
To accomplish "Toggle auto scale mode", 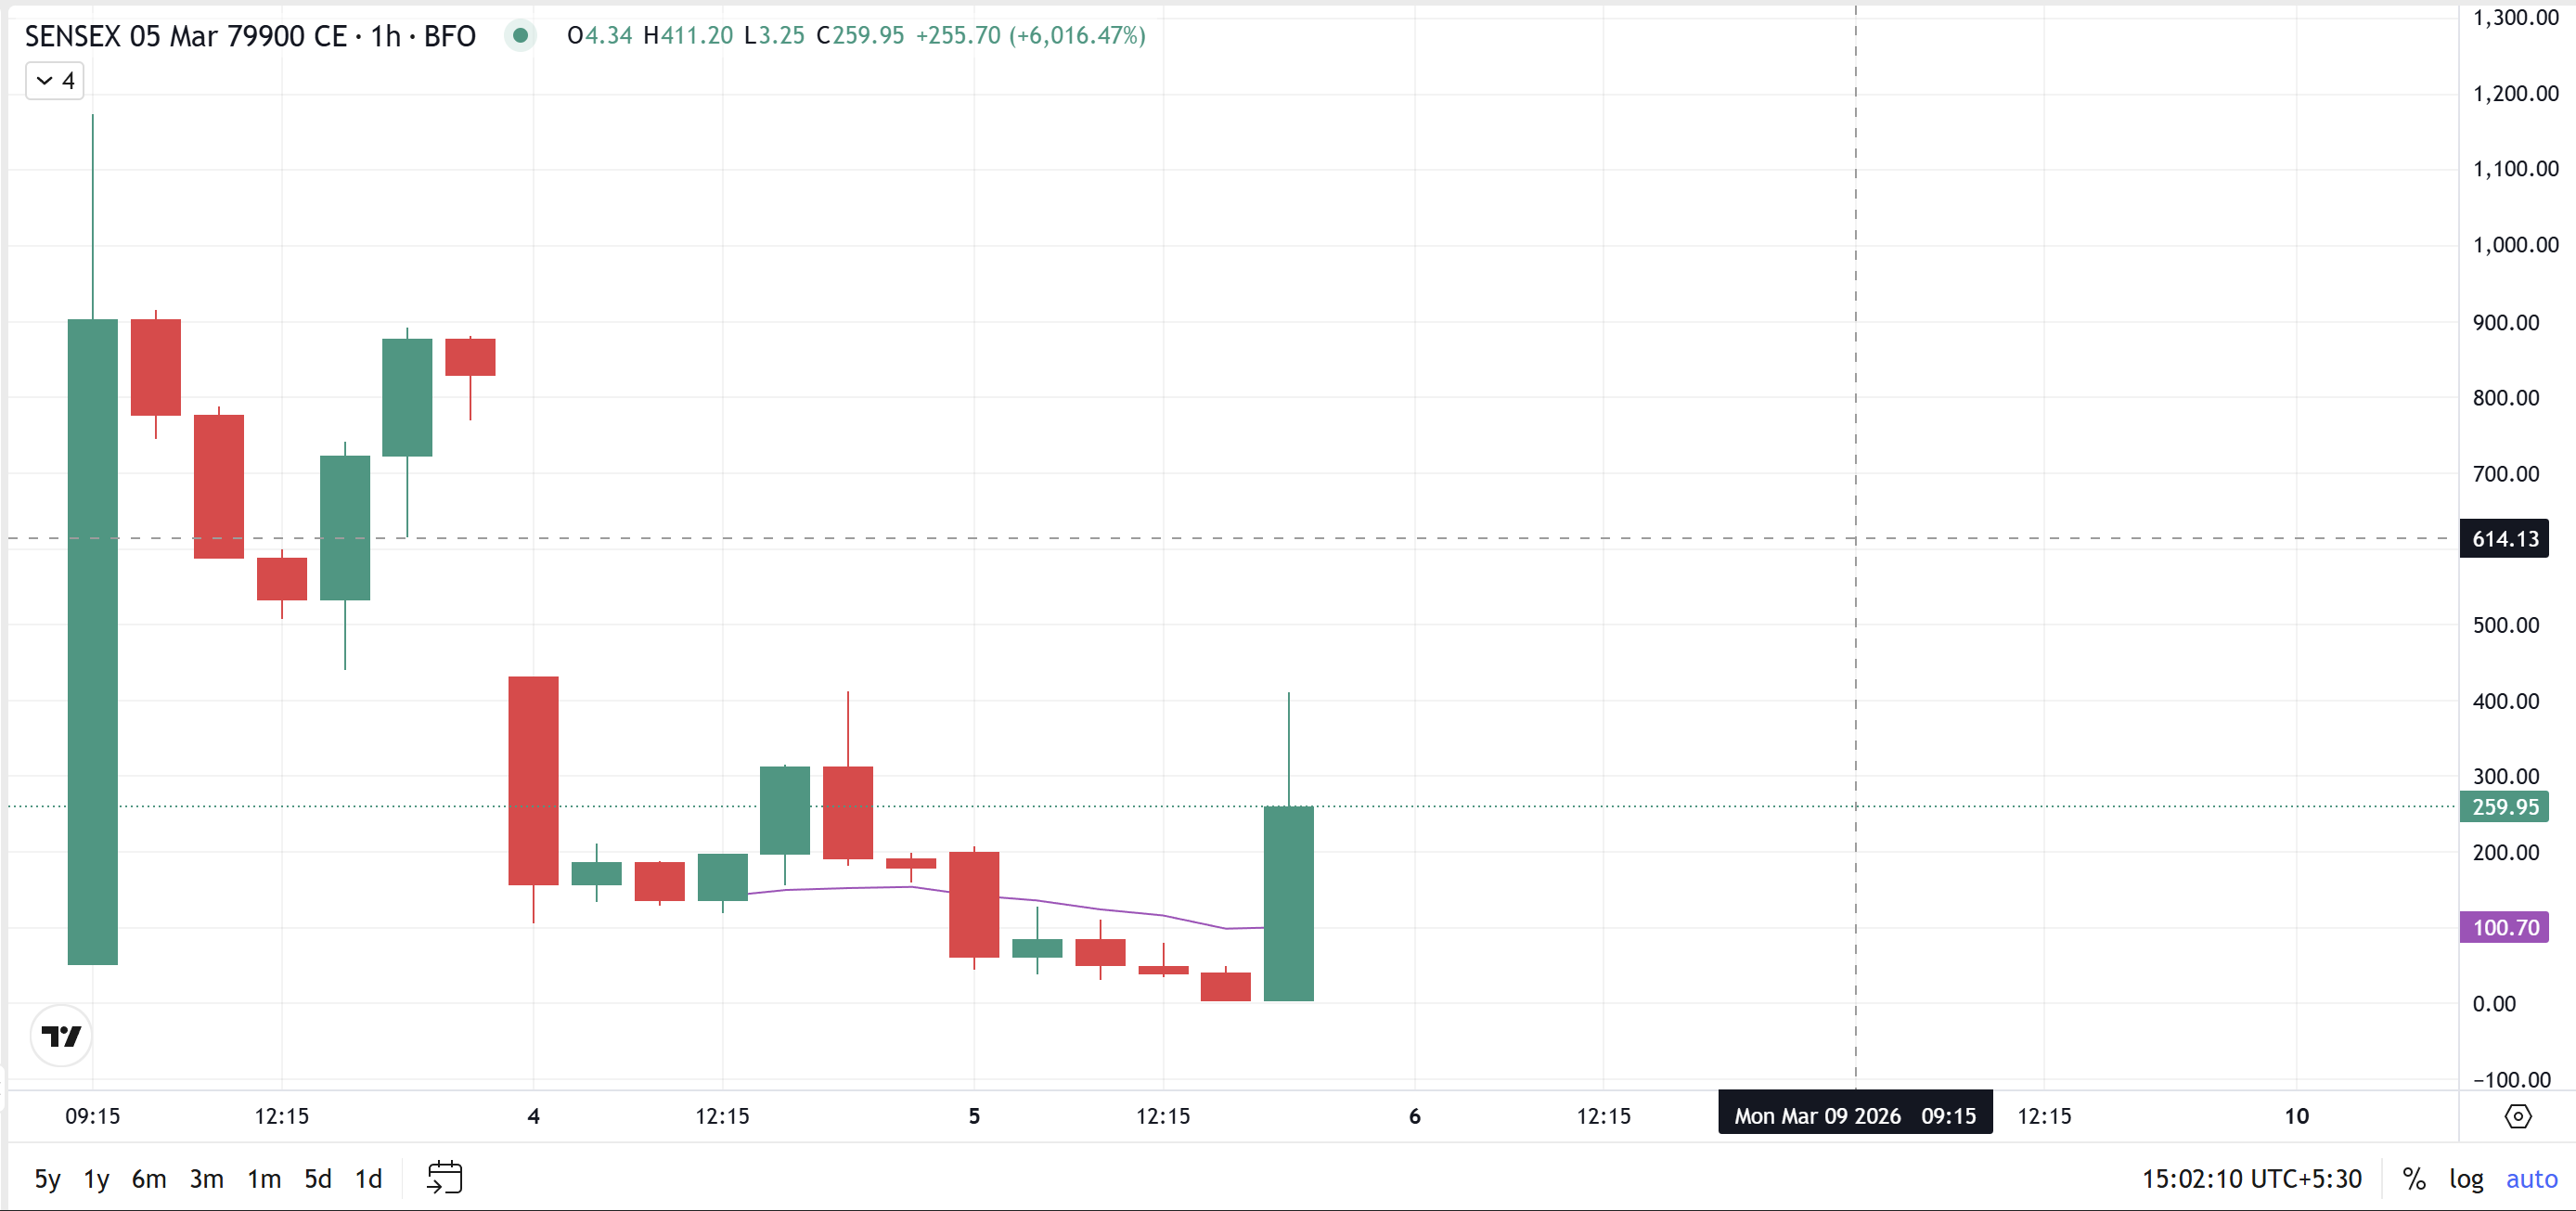I will [2530, 1179].
